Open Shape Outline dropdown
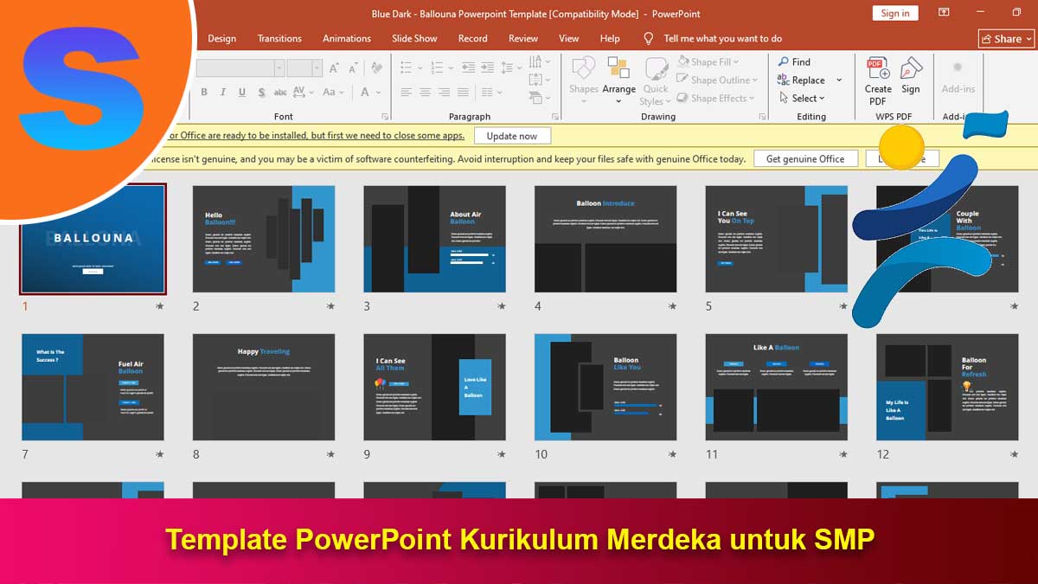Viewport: 1038px width, 584px height. 717,80
